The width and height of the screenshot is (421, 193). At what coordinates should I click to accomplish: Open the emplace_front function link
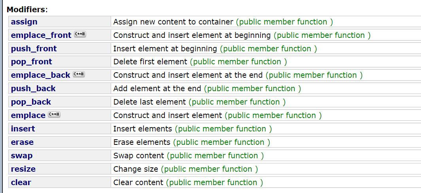(x=41, y=35)
